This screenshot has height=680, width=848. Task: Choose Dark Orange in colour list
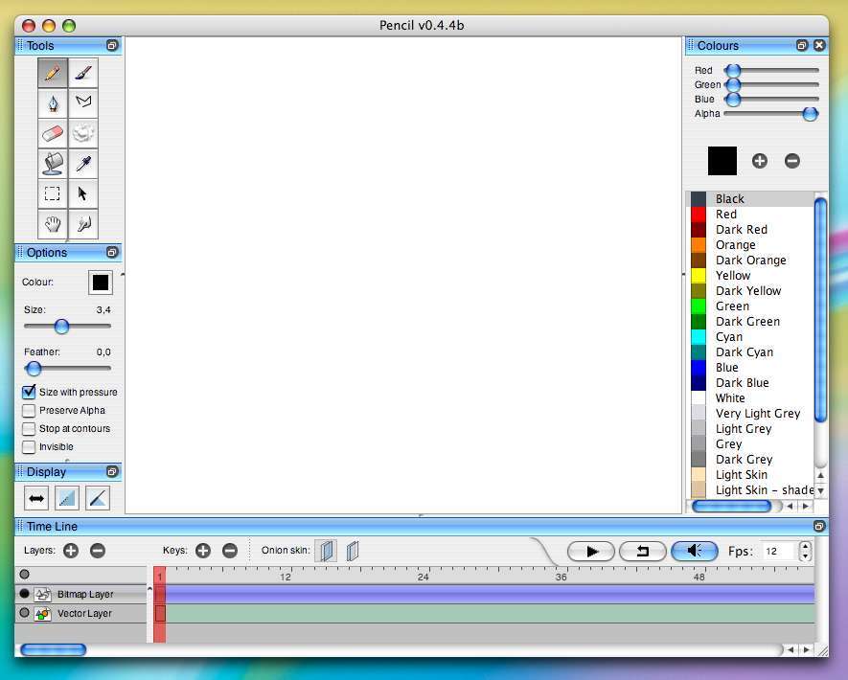752,260
